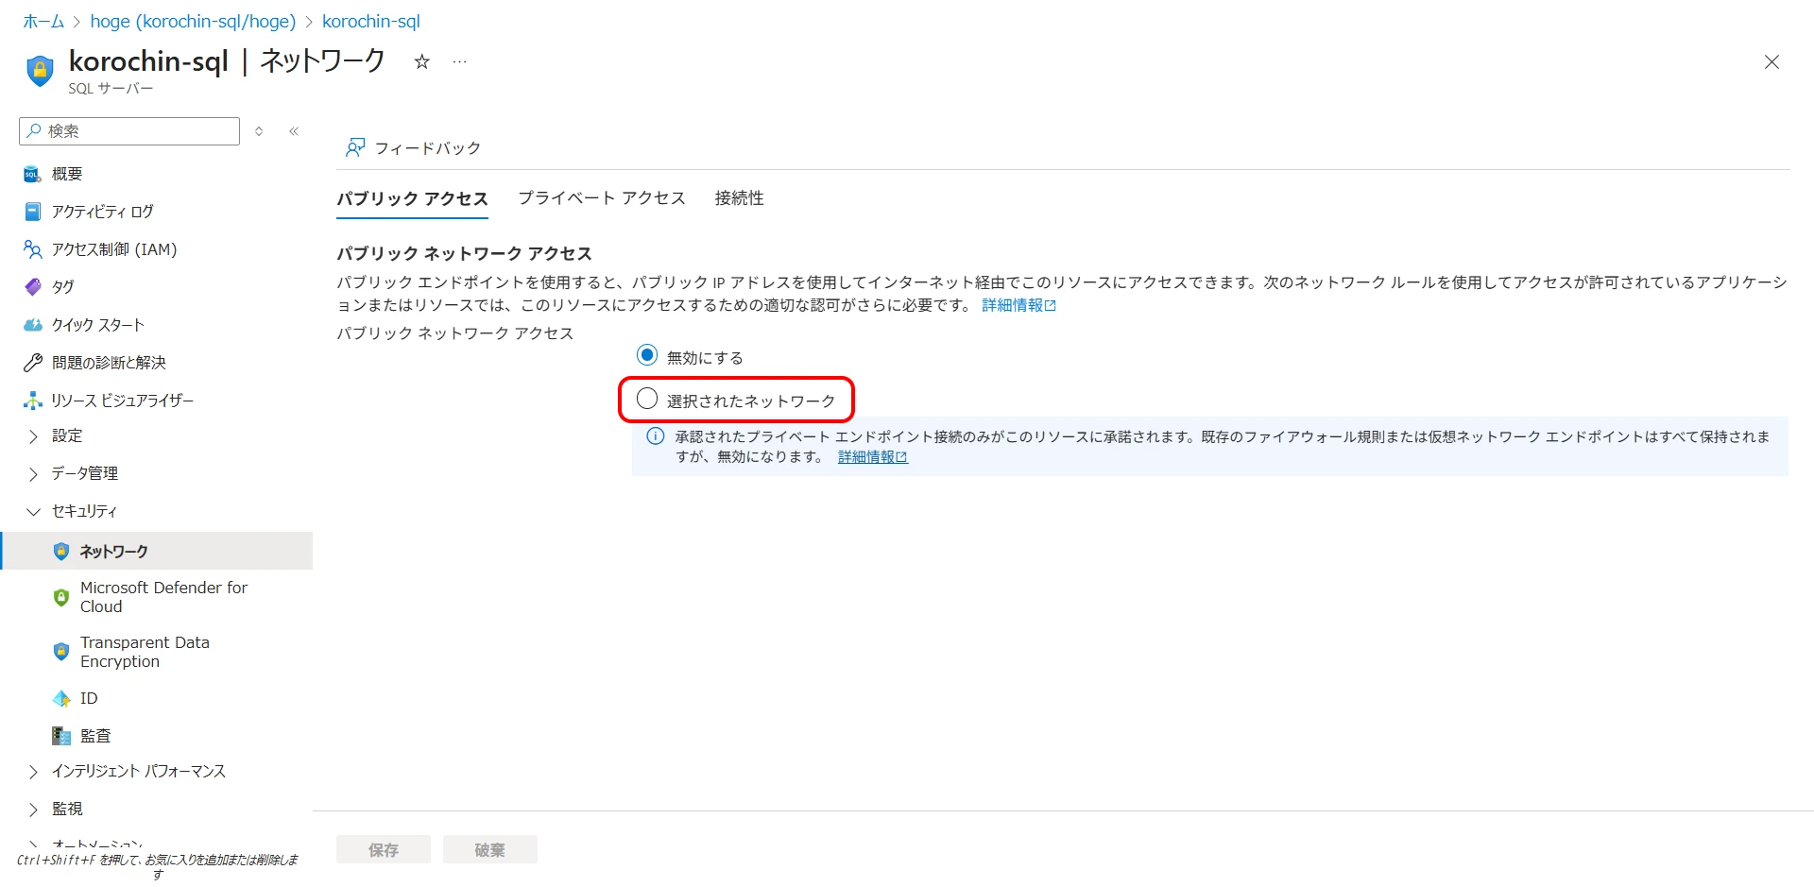Collapse the sidebar with double-chevron icon
1814x887 pixels.
[294, 131]
